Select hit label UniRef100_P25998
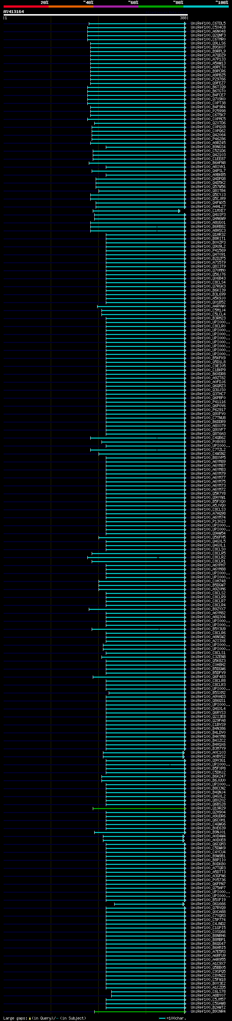This screenshot has width=232, height=1021. pyautogui.click(x=208, y=111)
